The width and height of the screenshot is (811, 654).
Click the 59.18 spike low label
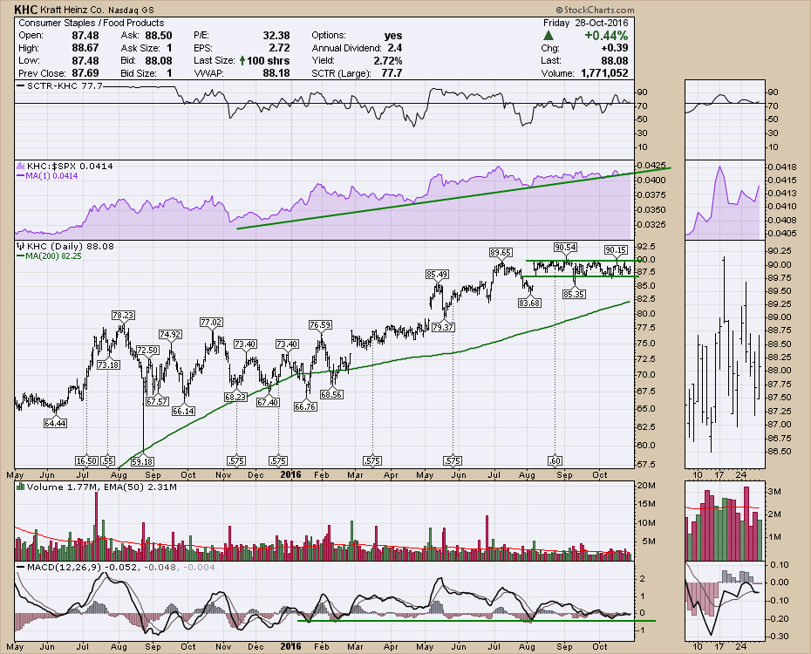pos(142,461)
